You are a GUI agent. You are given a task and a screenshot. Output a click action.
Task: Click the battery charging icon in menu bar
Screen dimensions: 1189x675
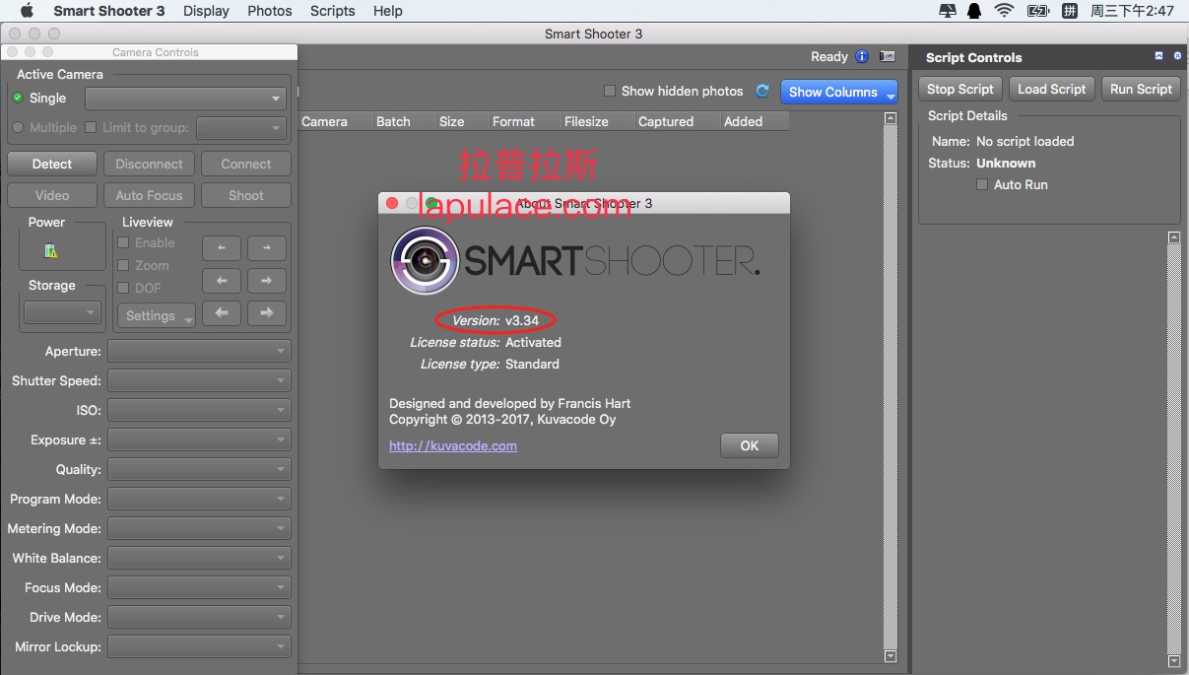[1038, 11]
